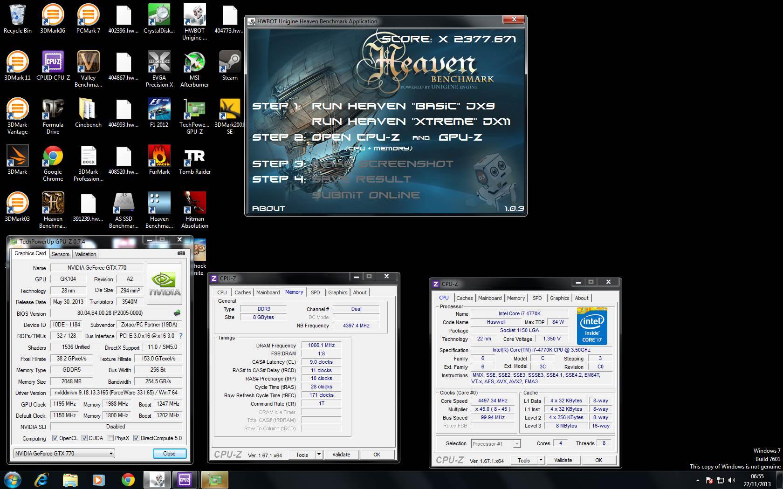Click the Core Speed value 4497.34 MHz

pos(493,401)
